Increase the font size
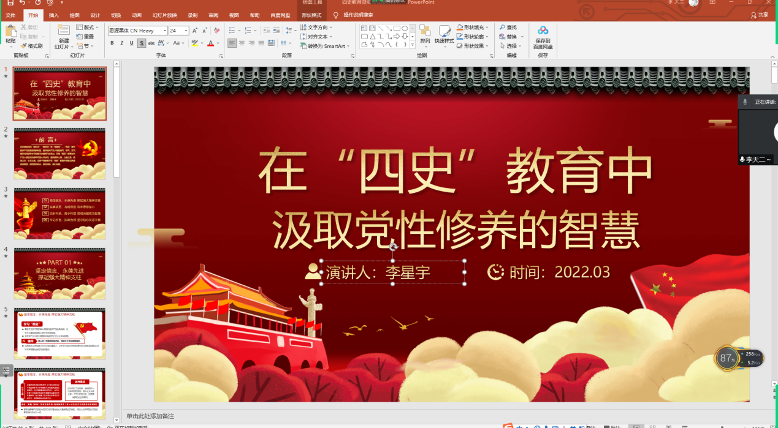 coord(195,31)
